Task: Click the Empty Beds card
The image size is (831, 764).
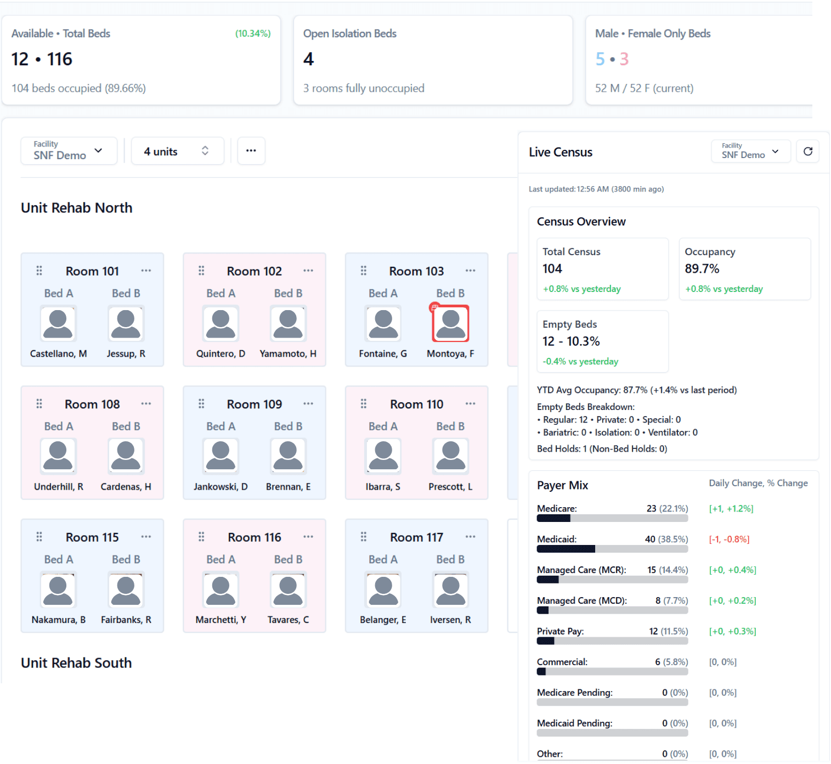Action: click(x=602, y=341)
